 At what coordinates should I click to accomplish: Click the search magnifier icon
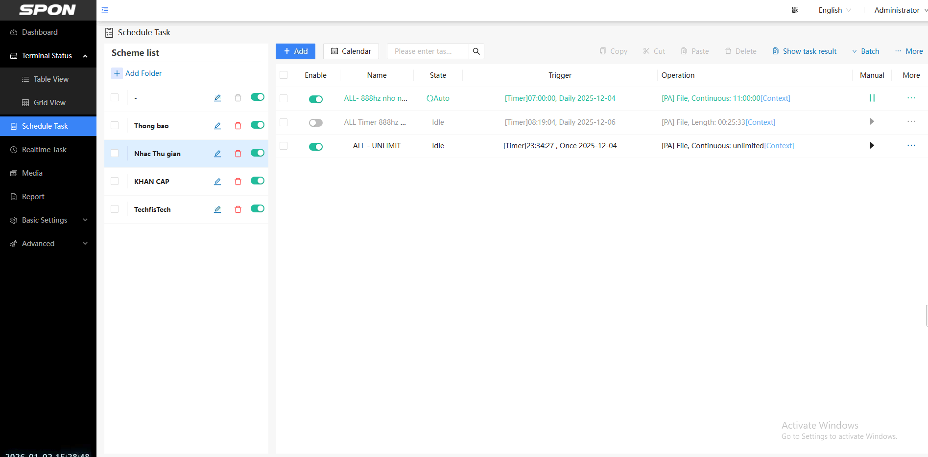tap(476, 51)
